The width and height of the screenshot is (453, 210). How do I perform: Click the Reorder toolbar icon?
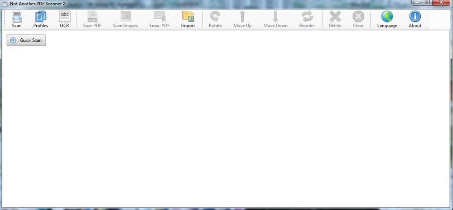point(307,16)
